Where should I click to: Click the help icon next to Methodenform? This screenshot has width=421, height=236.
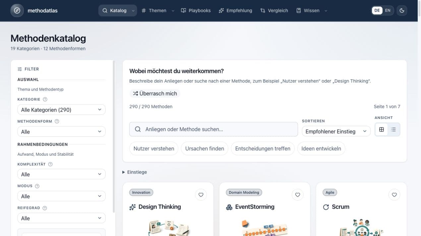click(57, 121)
